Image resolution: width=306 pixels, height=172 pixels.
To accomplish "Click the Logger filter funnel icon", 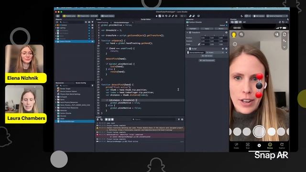I will pyautogui.click(x=179, y=119).
